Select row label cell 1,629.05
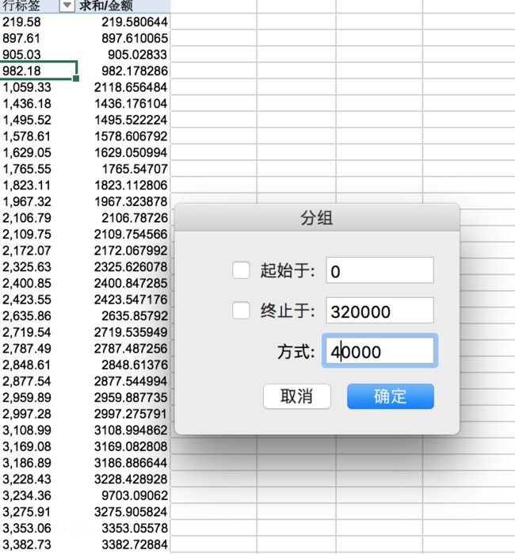 (39, 153)
